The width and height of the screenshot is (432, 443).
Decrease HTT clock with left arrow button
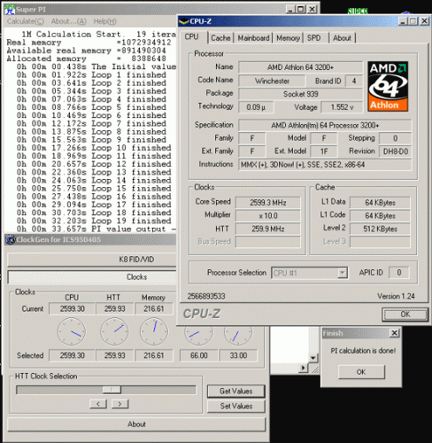[98, 403]
